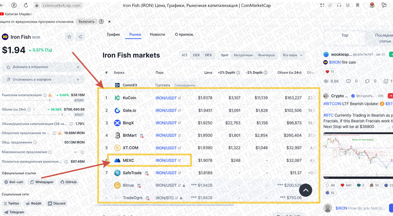The image size is (393, 216).
Task: Open the Whitepaper link
Action: 42,182
